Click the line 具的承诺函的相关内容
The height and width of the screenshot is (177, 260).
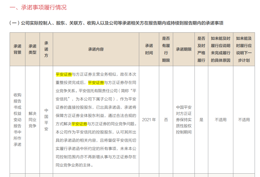point(96,140)
